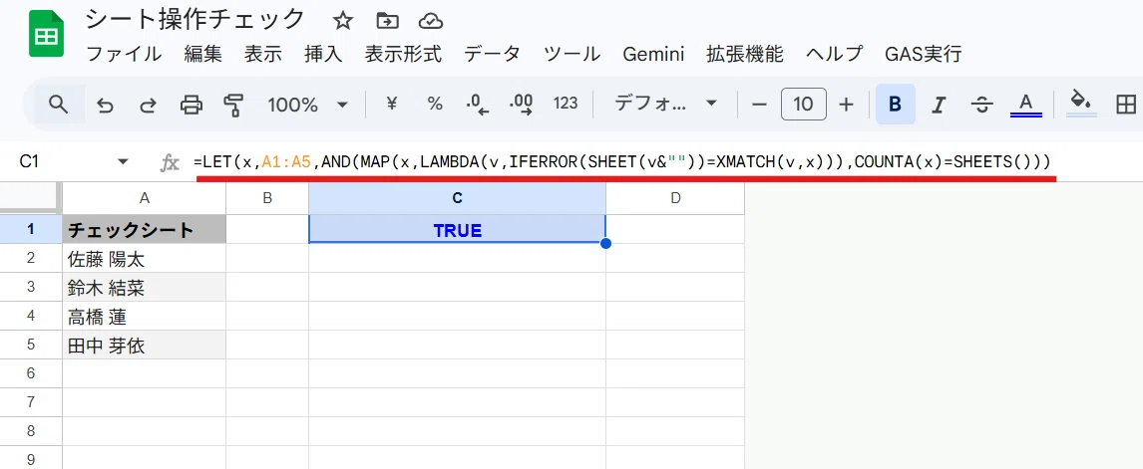This screenshot has width=1143, height=469.
Task: Apply percent number format
Action: (x=435, y=105)
